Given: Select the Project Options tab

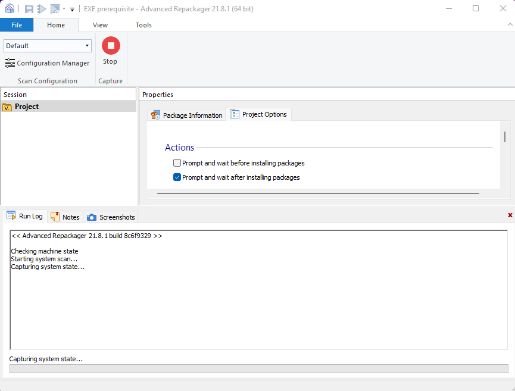Looking at the screenshot, I should click(x=258, y=114).
